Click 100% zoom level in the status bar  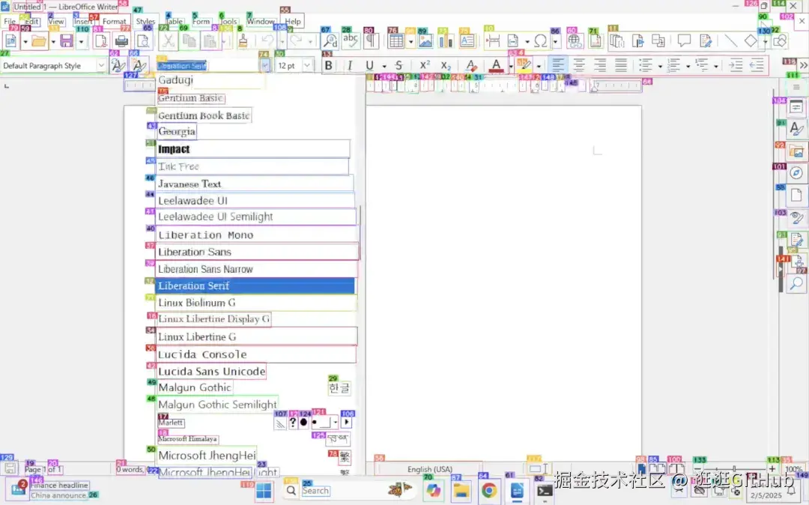[793, 469]
